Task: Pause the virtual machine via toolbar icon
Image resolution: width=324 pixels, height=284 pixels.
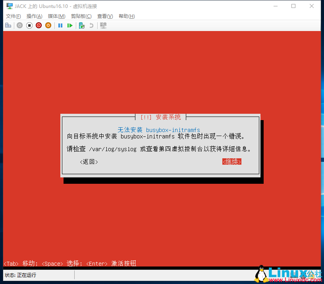Action: (x=60, y=25)
